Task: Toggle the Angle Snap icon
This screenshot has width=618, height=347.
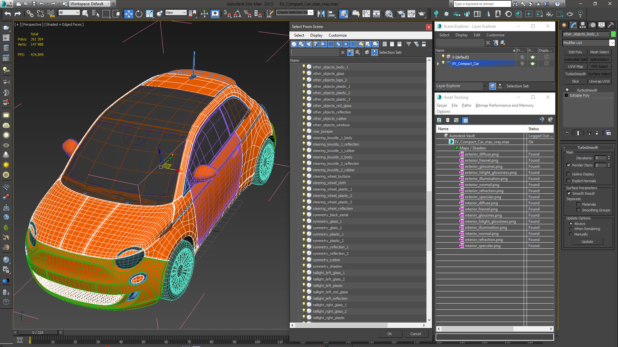Action: [x=237, y=13]
